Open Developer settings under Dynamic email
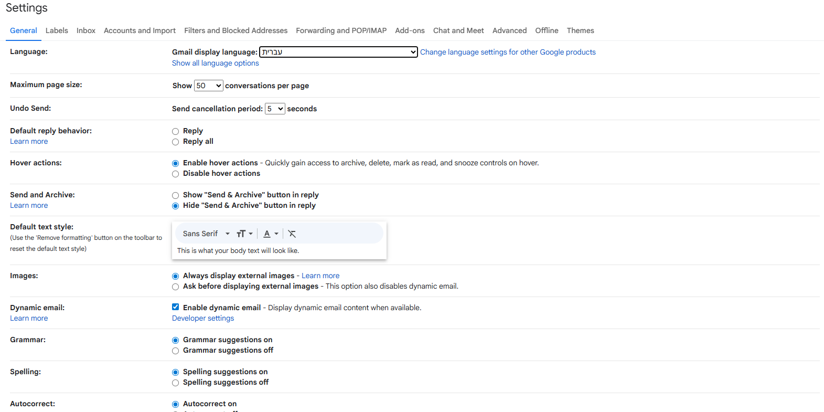Viewport: 824px width, 412px height. [x=202, y=318]
